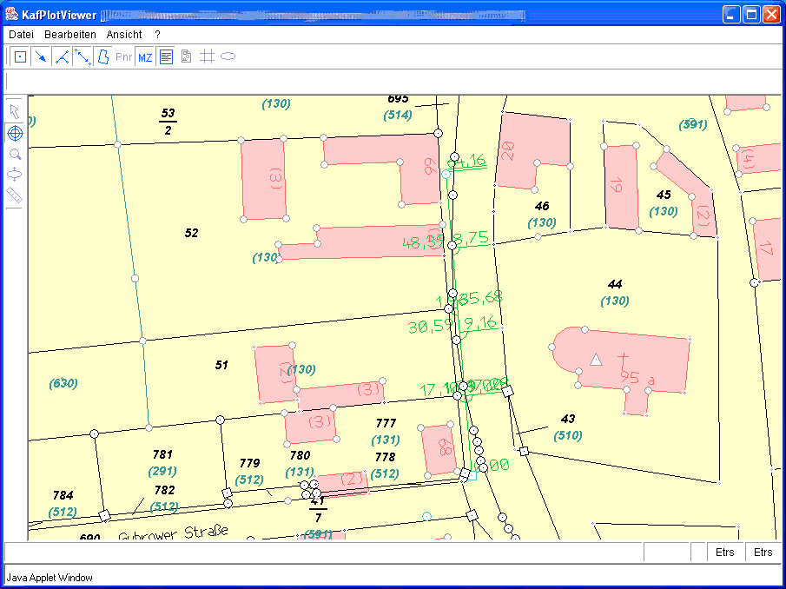Click the empty input field below toolbar
Viewport: 786px width, 589px height.
391,81
